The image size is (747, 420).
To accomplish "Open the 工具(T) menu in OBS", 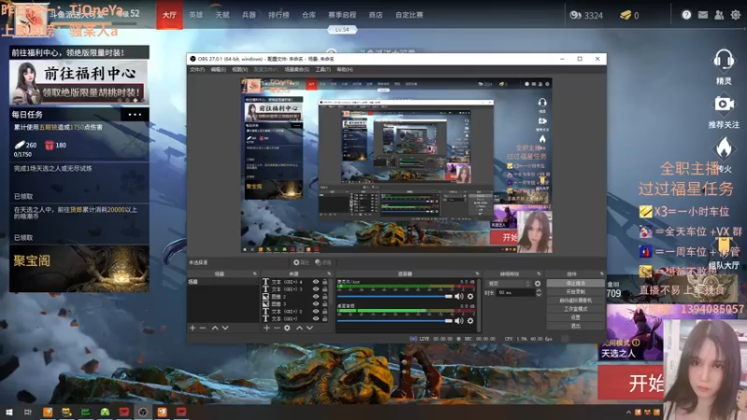I will [323, 69].
